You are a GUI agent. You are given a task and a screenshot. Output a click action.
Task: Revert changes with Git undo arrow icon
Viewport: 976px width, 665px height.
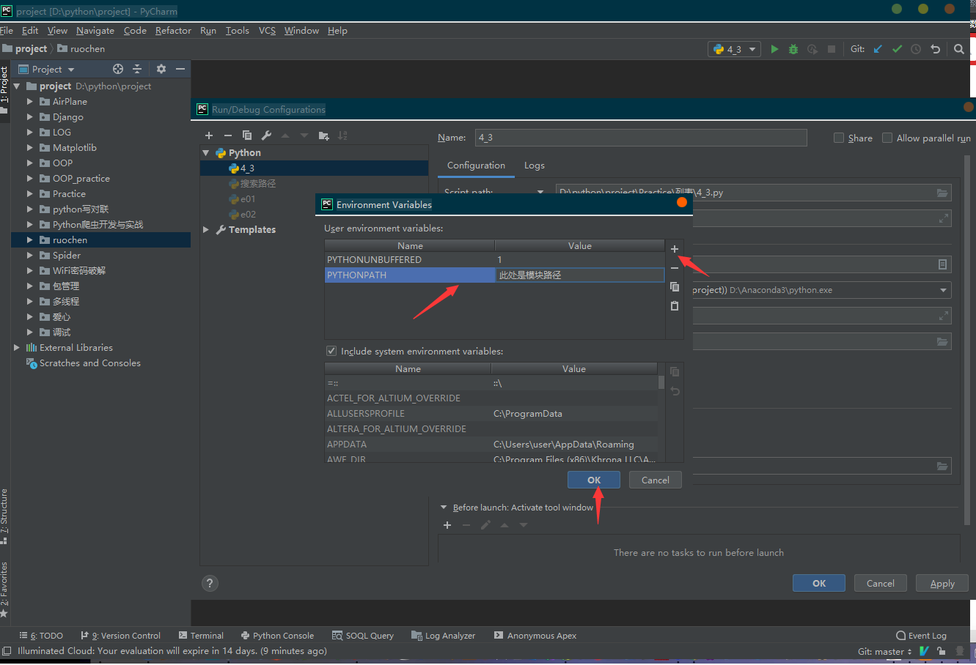[935, 49]
